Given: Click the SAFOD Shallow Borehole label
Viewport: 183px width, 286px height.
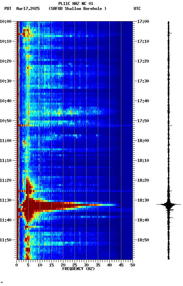Looking at the screenshot, I should [78, 9].
